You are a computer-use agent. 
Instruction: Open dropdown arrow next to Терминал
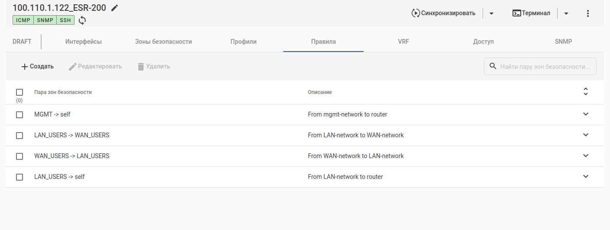tap(566, 13)
